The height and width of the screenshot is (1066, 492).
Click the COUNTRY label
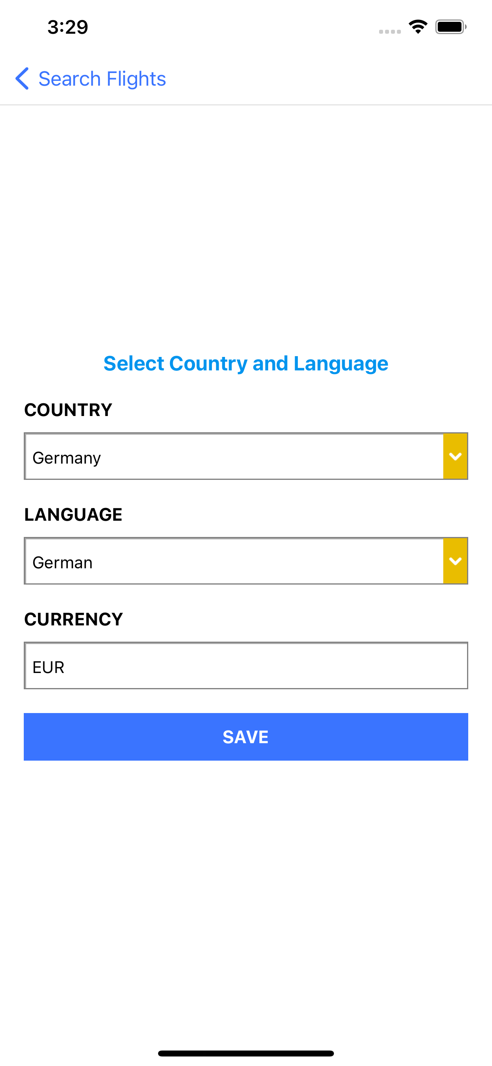pos(68,410)
